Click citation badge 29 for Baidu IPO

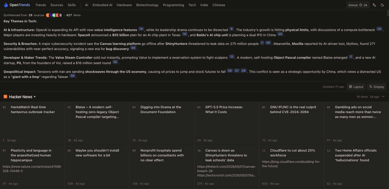[x=280, y=34]
